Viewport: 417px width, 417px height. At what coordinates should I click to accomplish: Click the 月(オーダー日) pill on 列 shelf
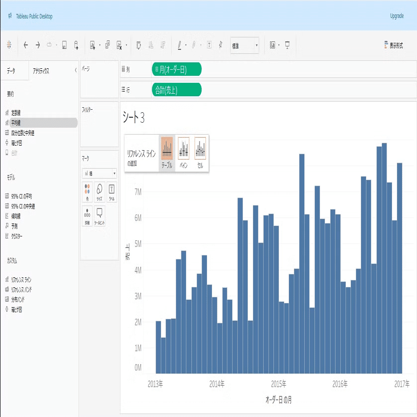pos(177,69)
